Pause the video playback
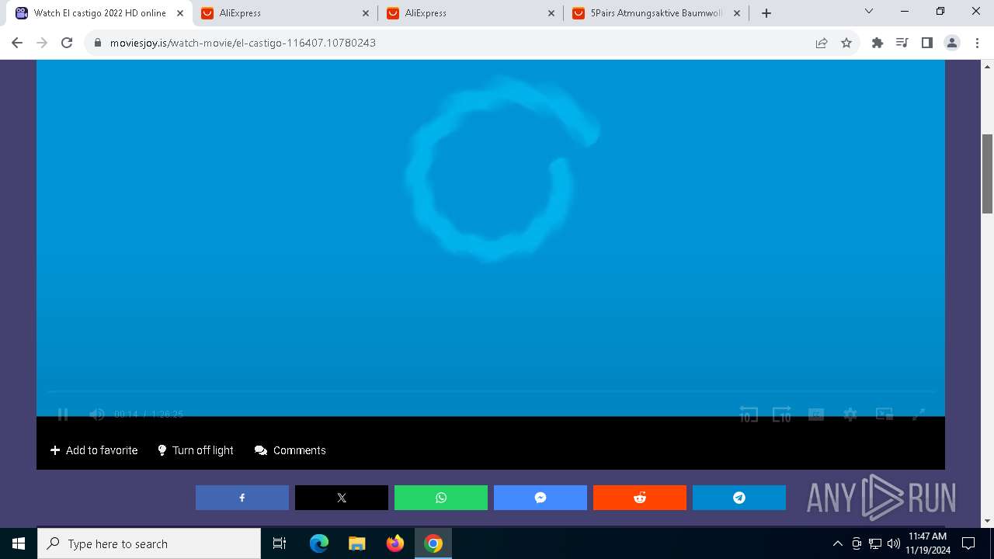Viewport: 994px width, 559px height. (x=63, y=415)
